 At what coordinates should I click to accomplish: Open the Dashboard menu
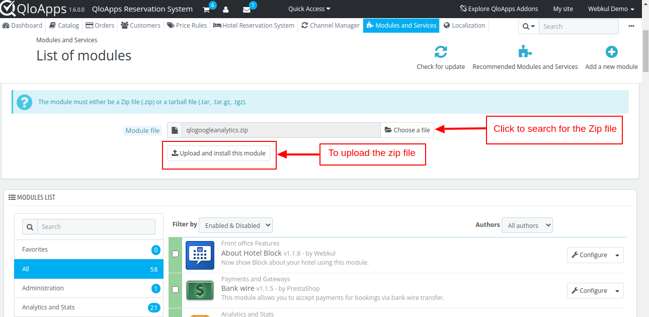[x=23, y=25]
